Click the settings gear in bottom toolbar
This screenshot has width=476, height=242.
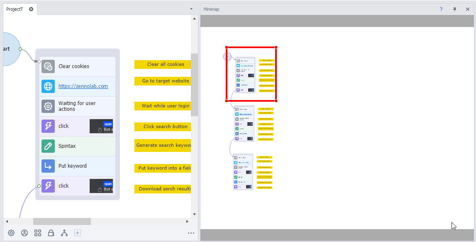[11, 233]
